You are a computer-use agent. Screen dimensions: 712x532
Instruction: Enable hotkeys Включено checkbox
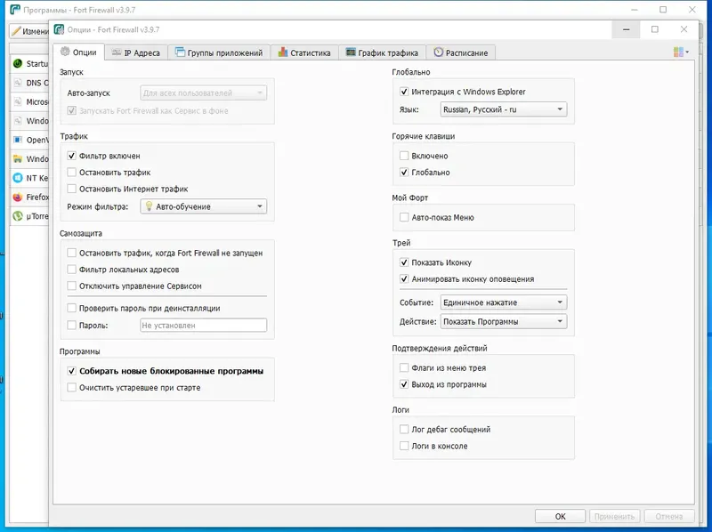click(404, 156)
